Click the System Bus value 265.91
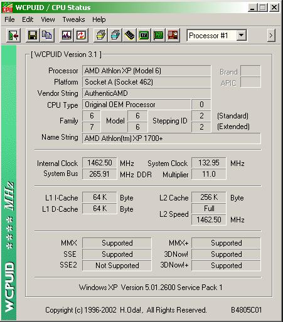 pos(100,174)
